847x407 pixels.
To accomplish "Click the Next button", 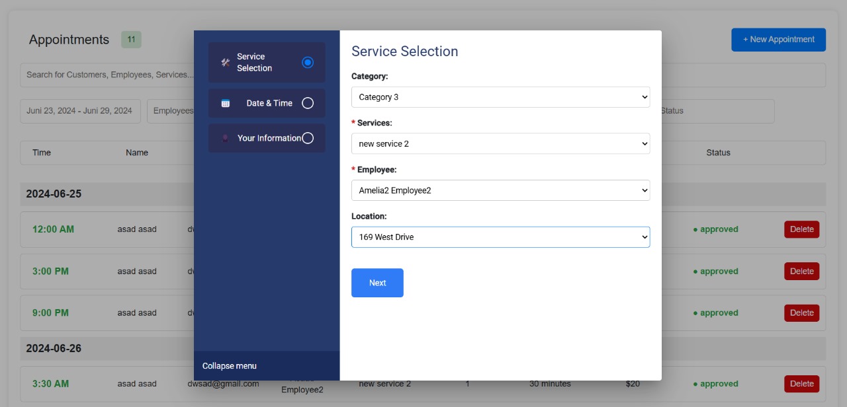I will click(x=377, y=282).
